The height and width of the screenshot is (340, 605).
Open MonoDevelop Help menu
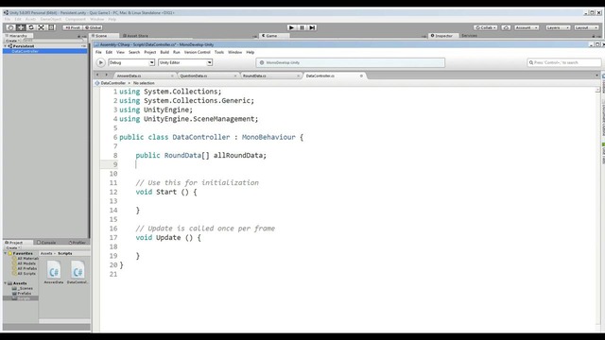[250, 52]
